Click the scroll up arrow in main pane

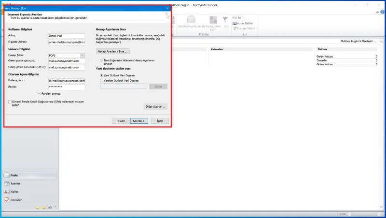click(381, 42)
